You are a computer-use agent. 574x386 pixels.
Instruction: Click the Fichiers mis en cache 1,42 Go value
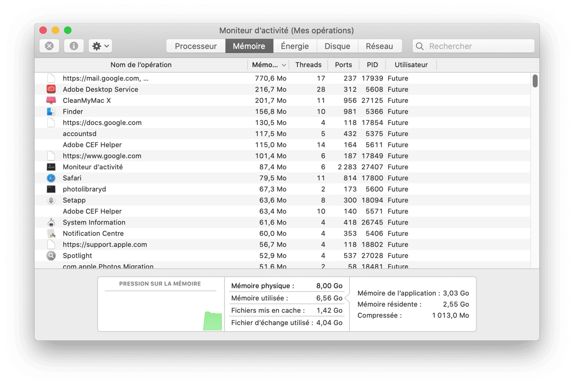click(x=329, y=310)
